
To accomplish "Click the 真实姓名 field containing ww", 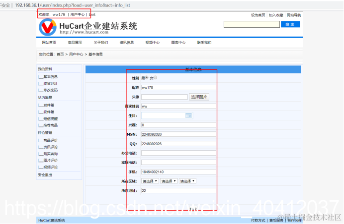I will coord(178,107).
